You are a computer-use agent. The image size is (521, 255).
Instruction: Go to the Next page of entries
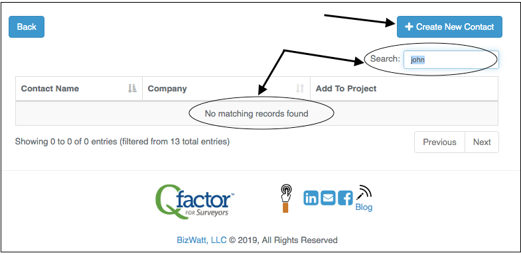tap(482, 142)
